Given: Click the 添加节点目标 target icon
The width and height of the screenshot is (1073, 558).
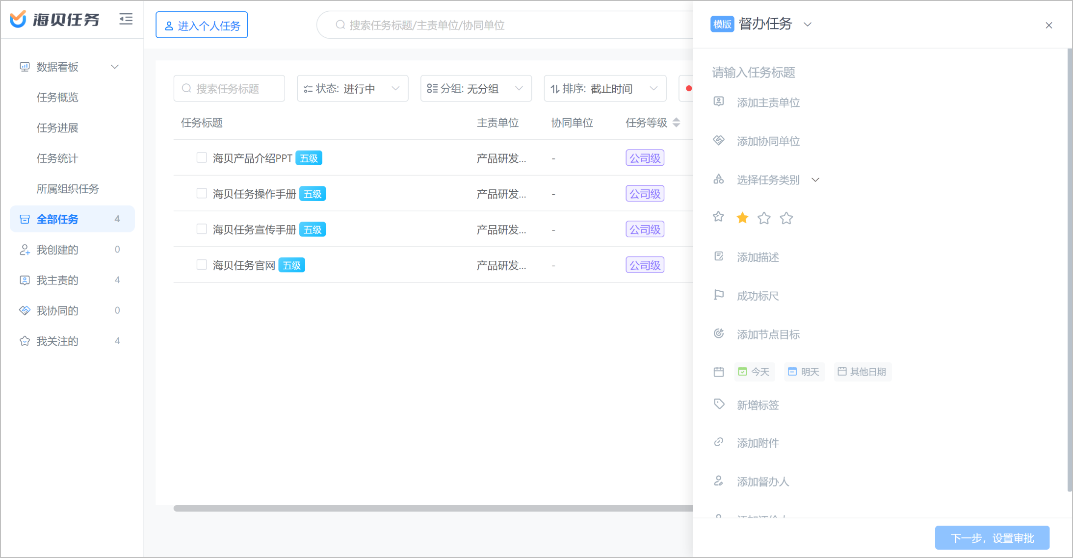Looking at the screenshot, I should tap(719, 334).
